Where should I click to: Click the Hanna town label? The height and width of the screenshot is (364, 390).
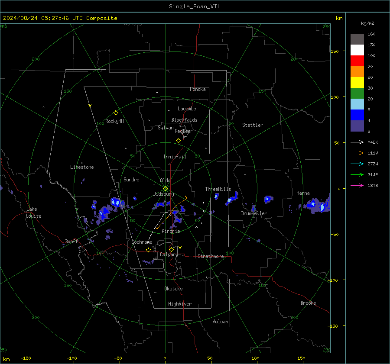303,193
